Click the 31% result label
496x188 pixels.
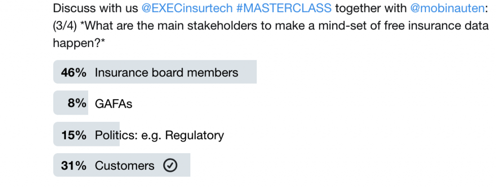point(74,166)
